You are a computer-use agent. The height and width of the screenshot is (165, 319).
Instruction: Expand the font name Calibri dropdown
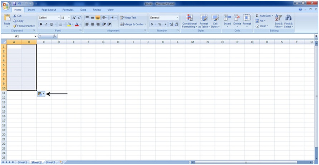pos(58,17)
